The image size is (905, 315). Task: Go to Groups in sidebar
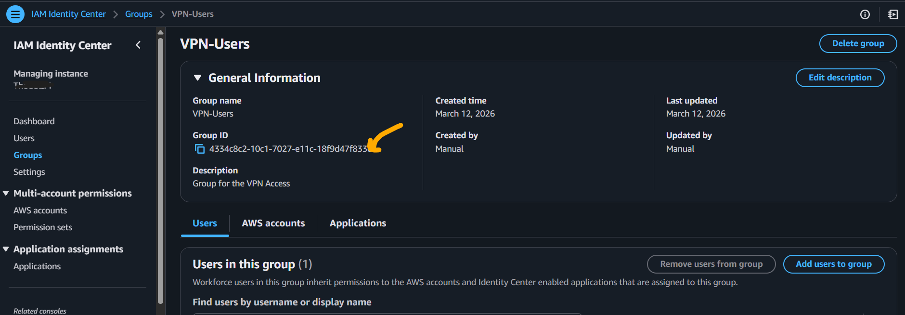click(28, 155)
